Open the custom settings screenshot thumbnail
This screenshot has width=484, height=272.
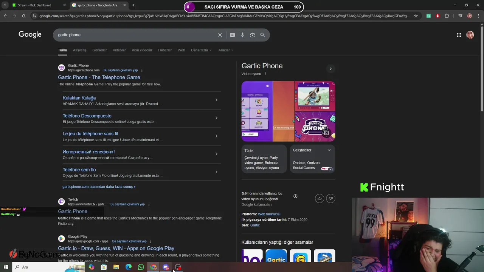257,111
